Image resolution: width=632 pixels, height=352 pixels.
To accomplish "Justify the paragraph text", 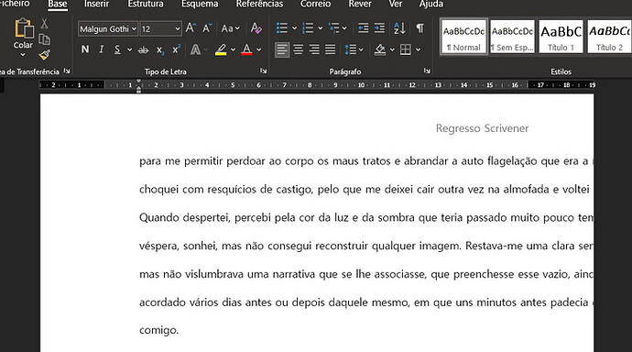I will pos(331,49).
